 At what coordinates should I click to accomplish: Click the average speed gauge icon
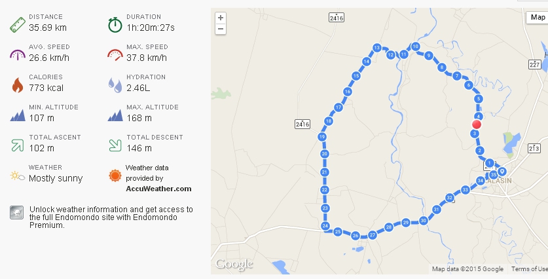click(x=17, y=54)
